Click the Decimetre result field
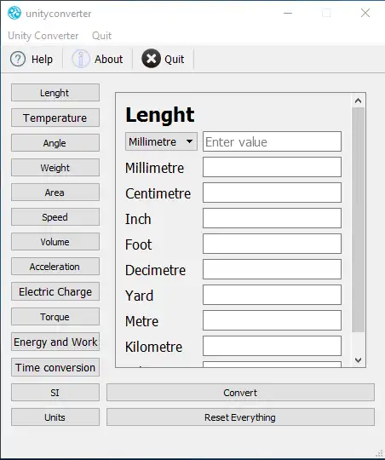385x460 pixels. (272, 269)
